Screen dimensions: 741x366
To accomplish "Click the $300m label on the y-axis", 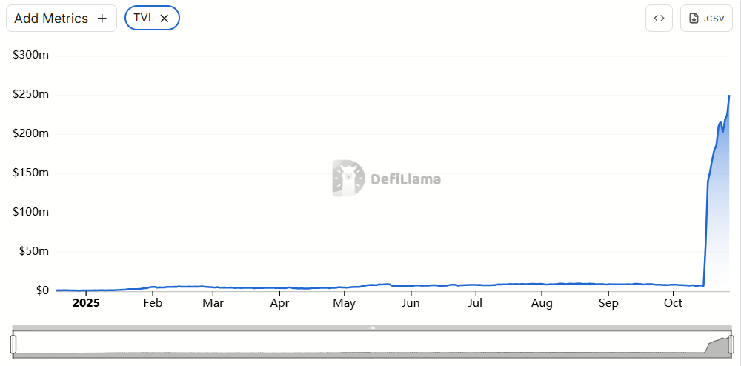I will 30,56.
